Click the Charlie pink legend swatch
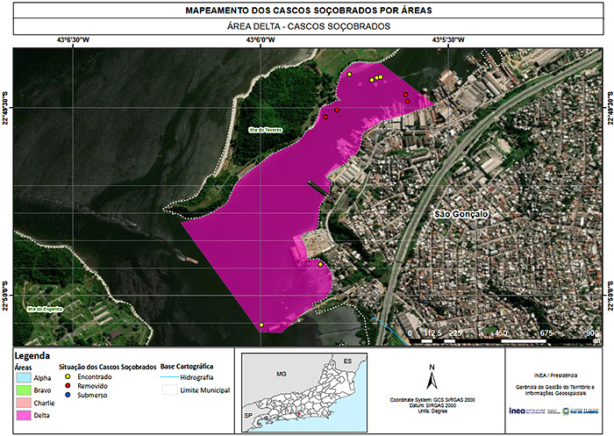 tap(24, 403)
